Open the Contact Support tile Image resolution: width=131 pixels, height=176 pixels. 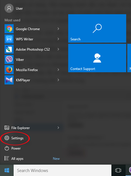[97, 58]
